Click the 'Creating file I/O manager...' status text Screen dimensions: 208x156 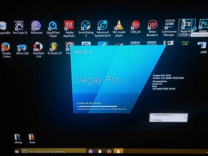[x=90, y=103]
